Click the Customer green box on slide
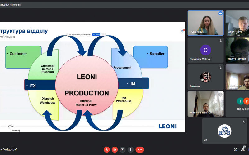This screenshot has width=249, height=155. point(23,57)
